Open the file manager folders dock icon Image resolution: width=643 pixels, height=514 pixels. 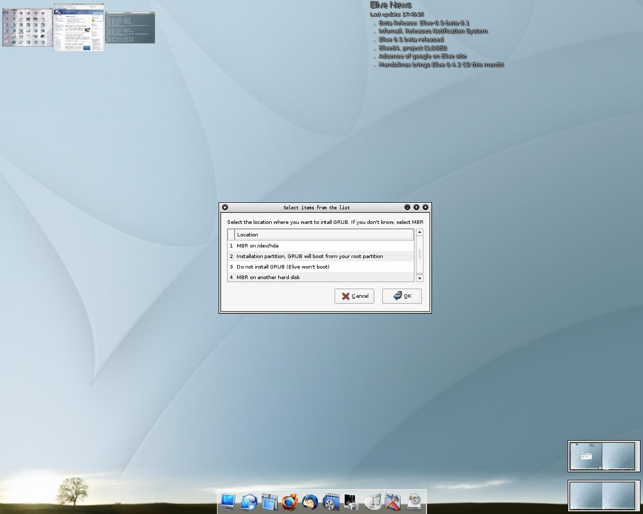pyautogui.click(x=269, y=501)
